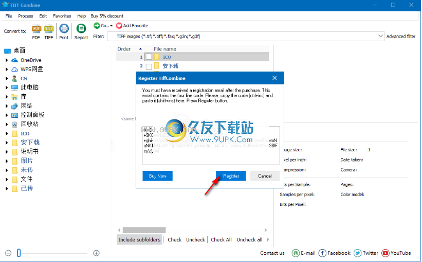Screen dimensions: 422x262
Task: Visit the Facebook page icon
Action: 322,253
